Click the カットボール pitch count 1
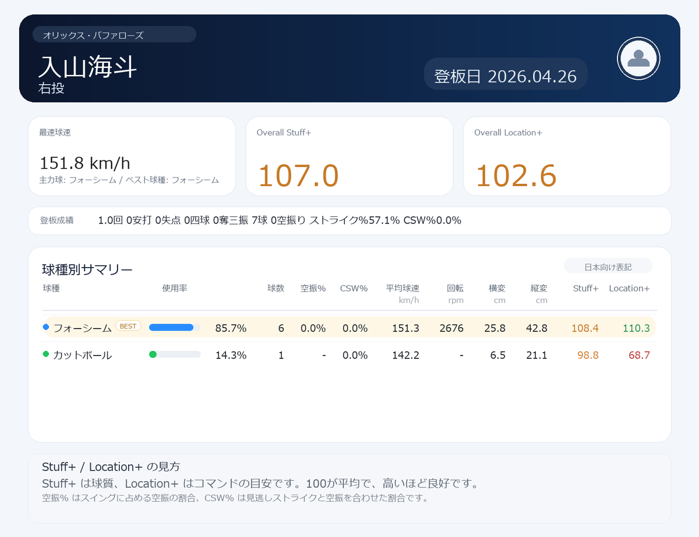This screenshot has height=537, width=699. (281, 355)
